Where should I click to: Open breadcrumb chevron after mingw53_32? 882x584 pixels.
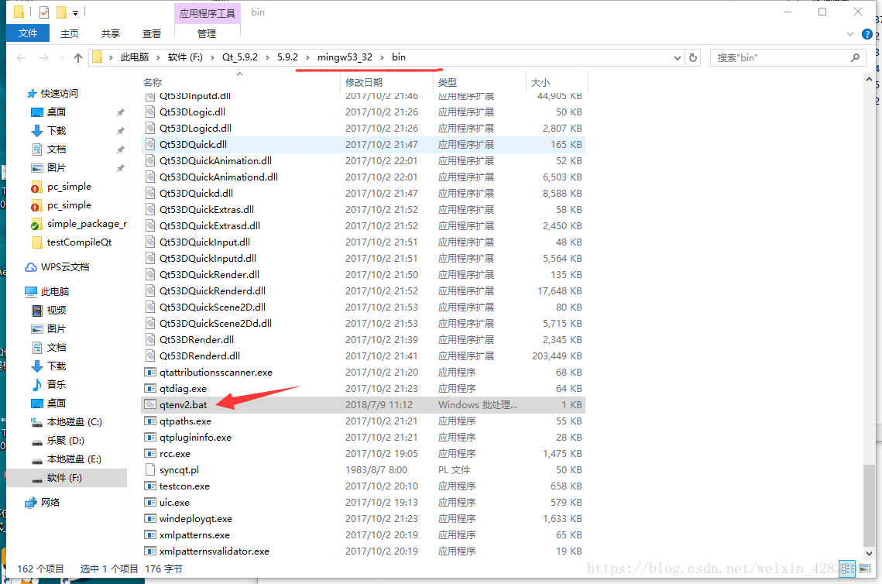click(x=383, y=57)
